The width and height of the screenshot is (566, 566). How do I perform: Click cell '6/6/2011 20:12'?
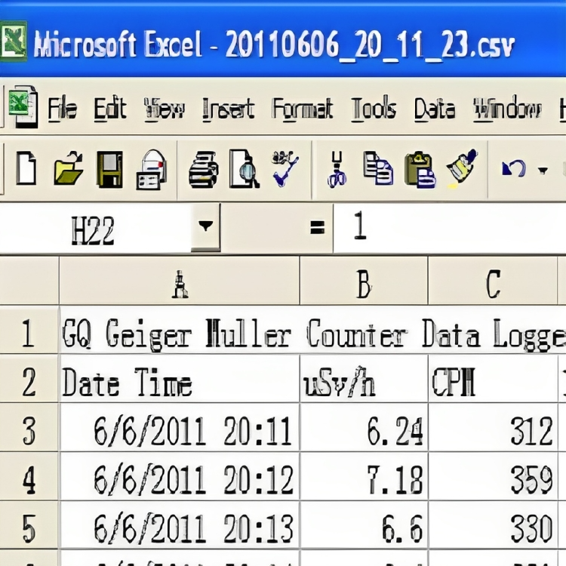pos(180,476)
